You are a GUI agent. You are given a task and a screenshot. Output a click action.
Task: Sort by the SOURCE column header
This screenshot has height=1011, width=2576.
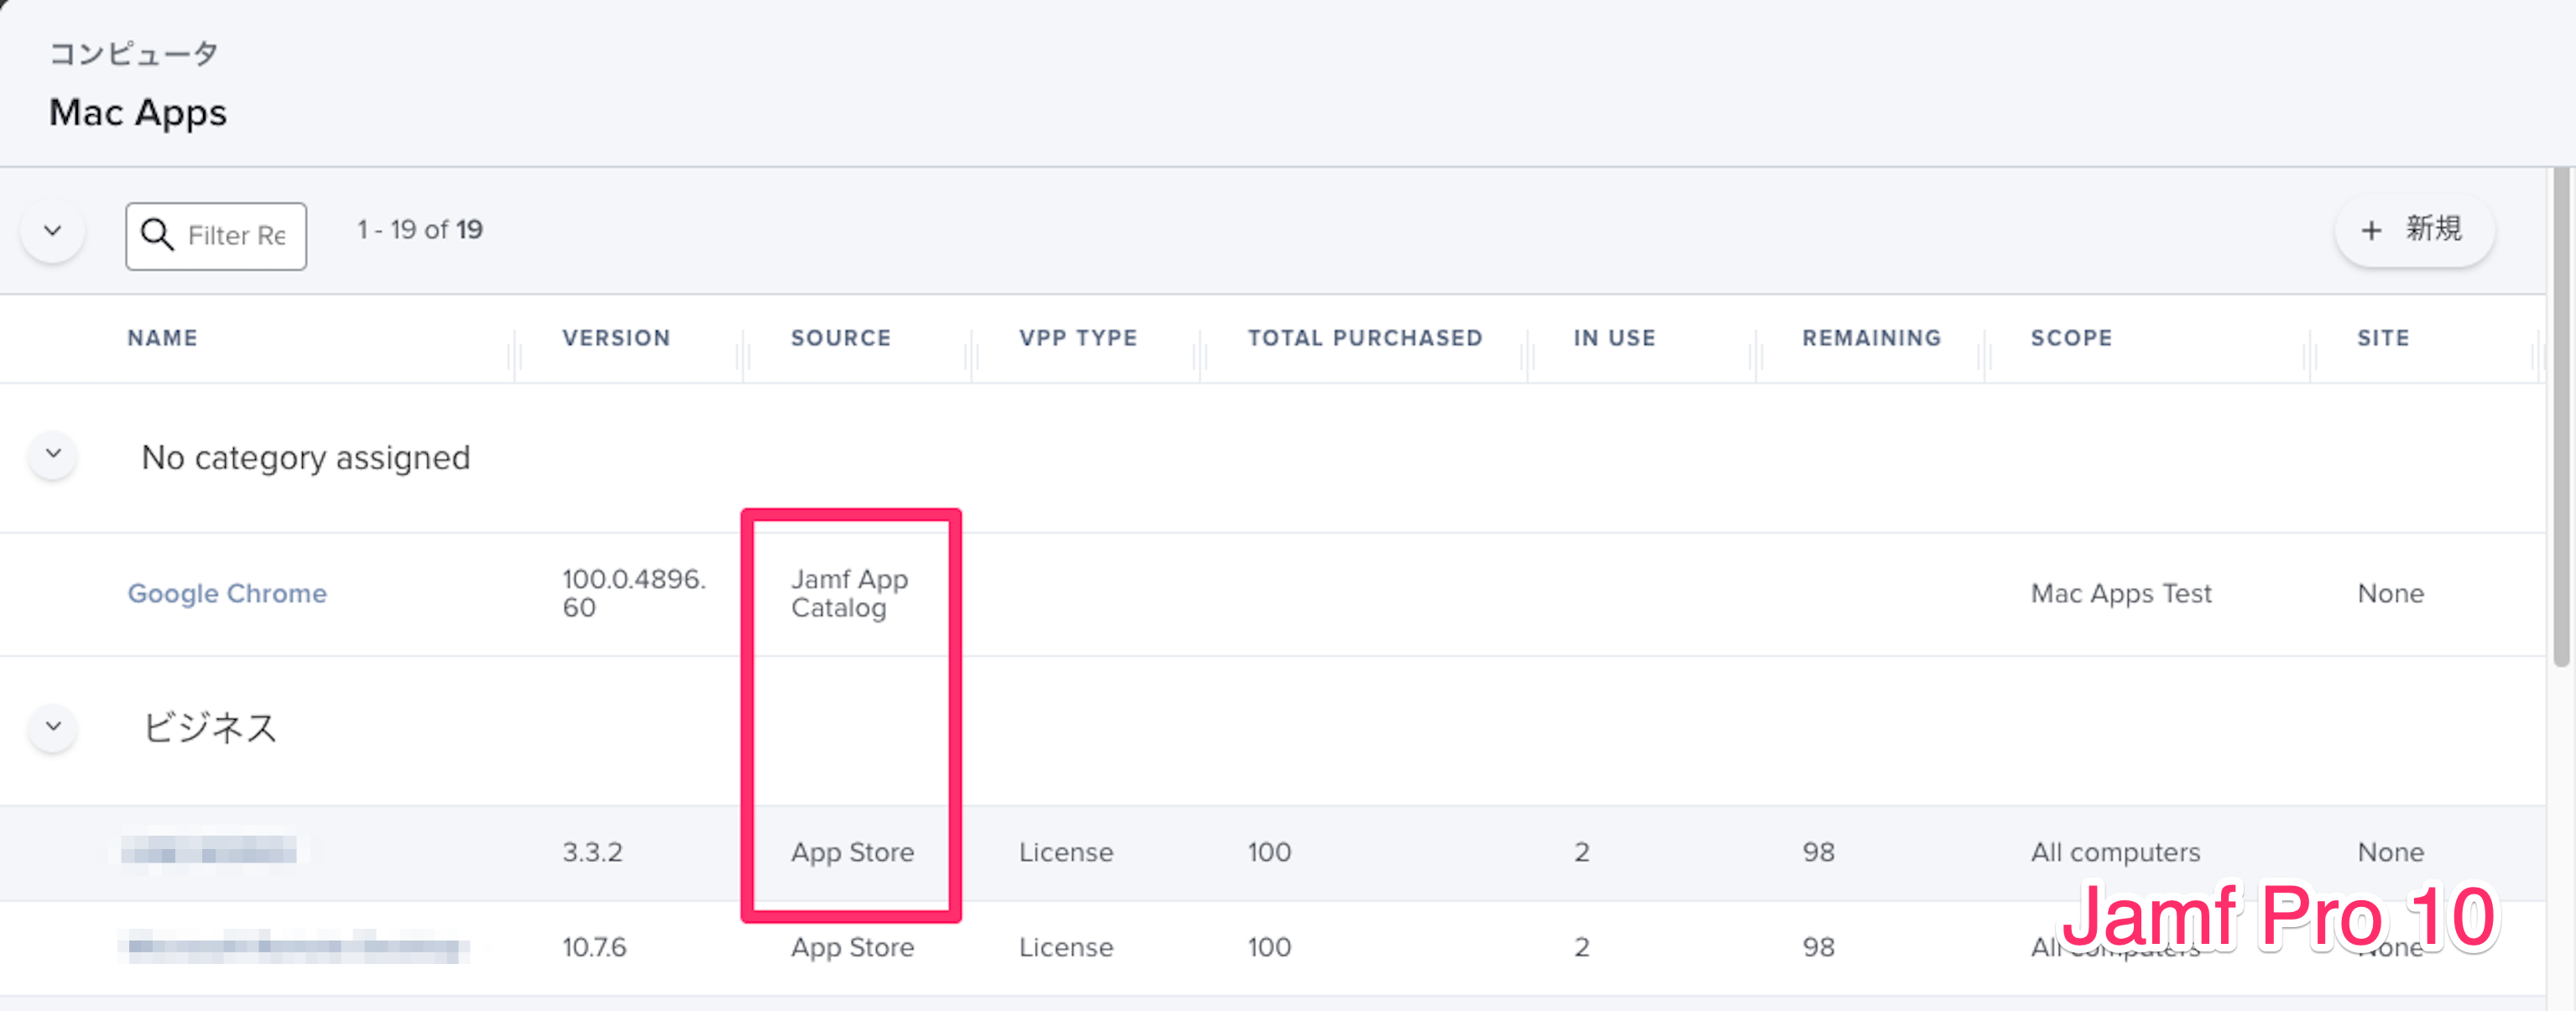click(840, 338)
